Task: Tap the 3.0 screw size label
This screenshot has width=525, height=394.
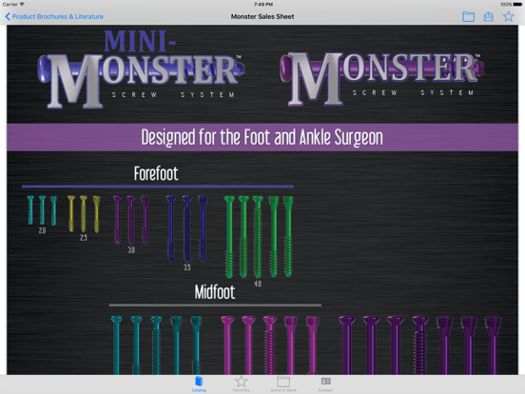Action: [x=131, y=250]
